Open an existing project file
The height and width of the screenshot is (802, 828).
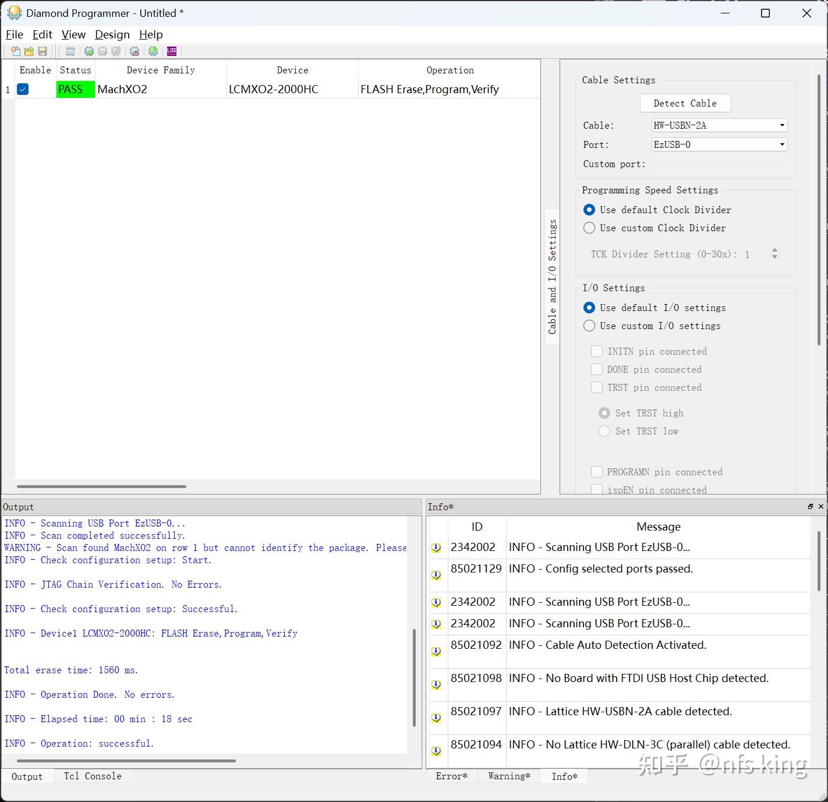pos(29,51)
